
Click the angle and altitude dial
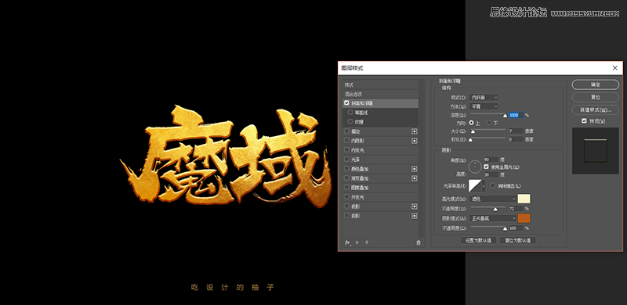[x=475, y=167]
